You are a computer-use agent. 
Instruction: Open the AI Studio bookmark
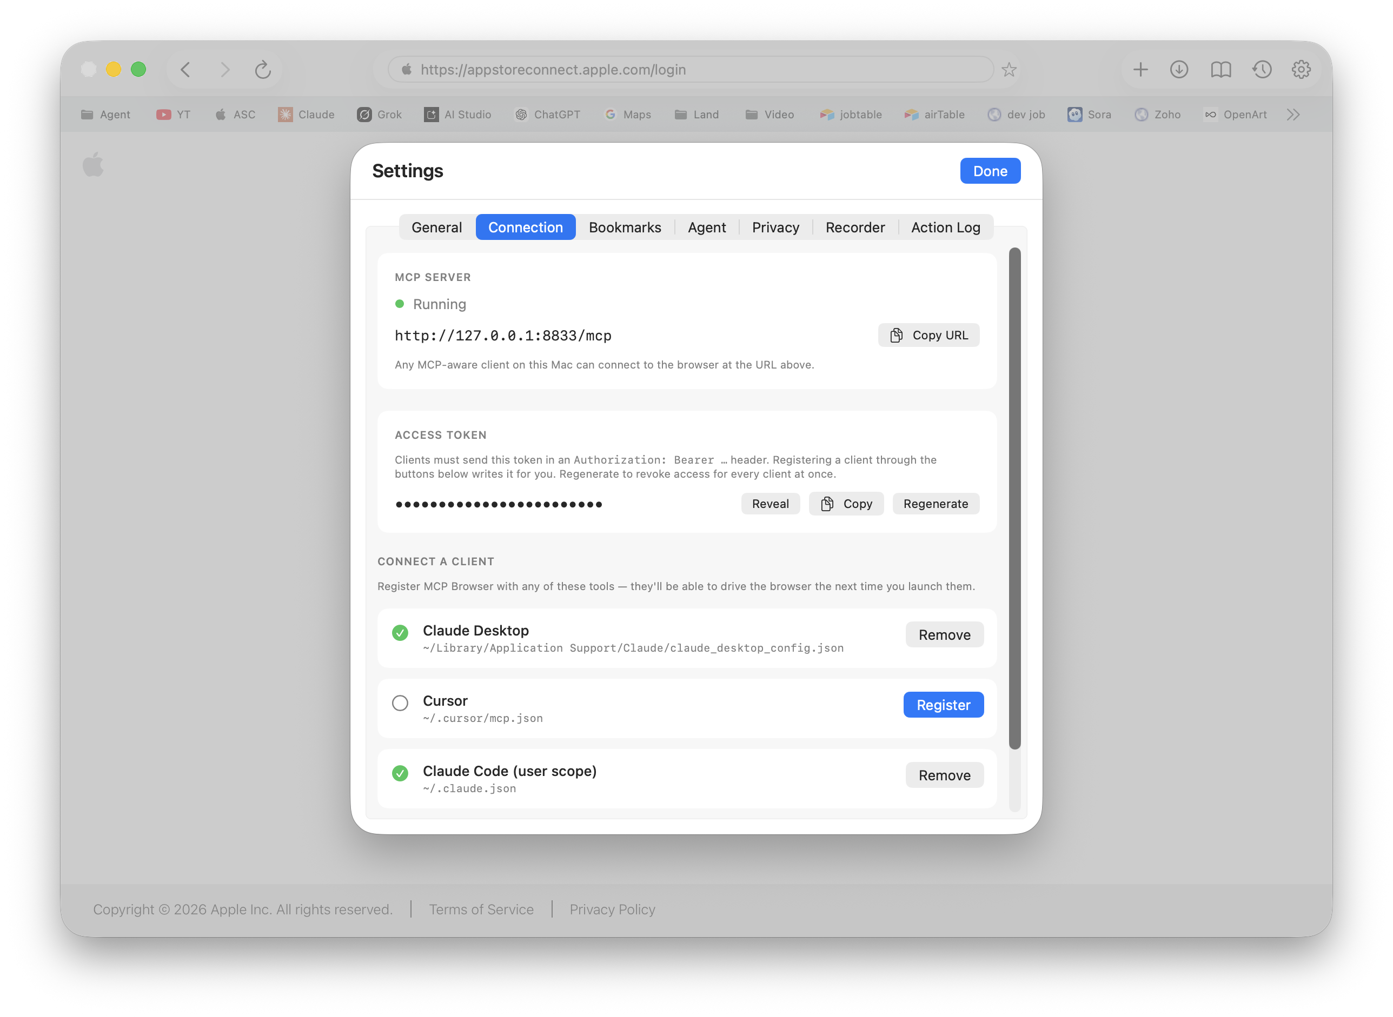458,115
